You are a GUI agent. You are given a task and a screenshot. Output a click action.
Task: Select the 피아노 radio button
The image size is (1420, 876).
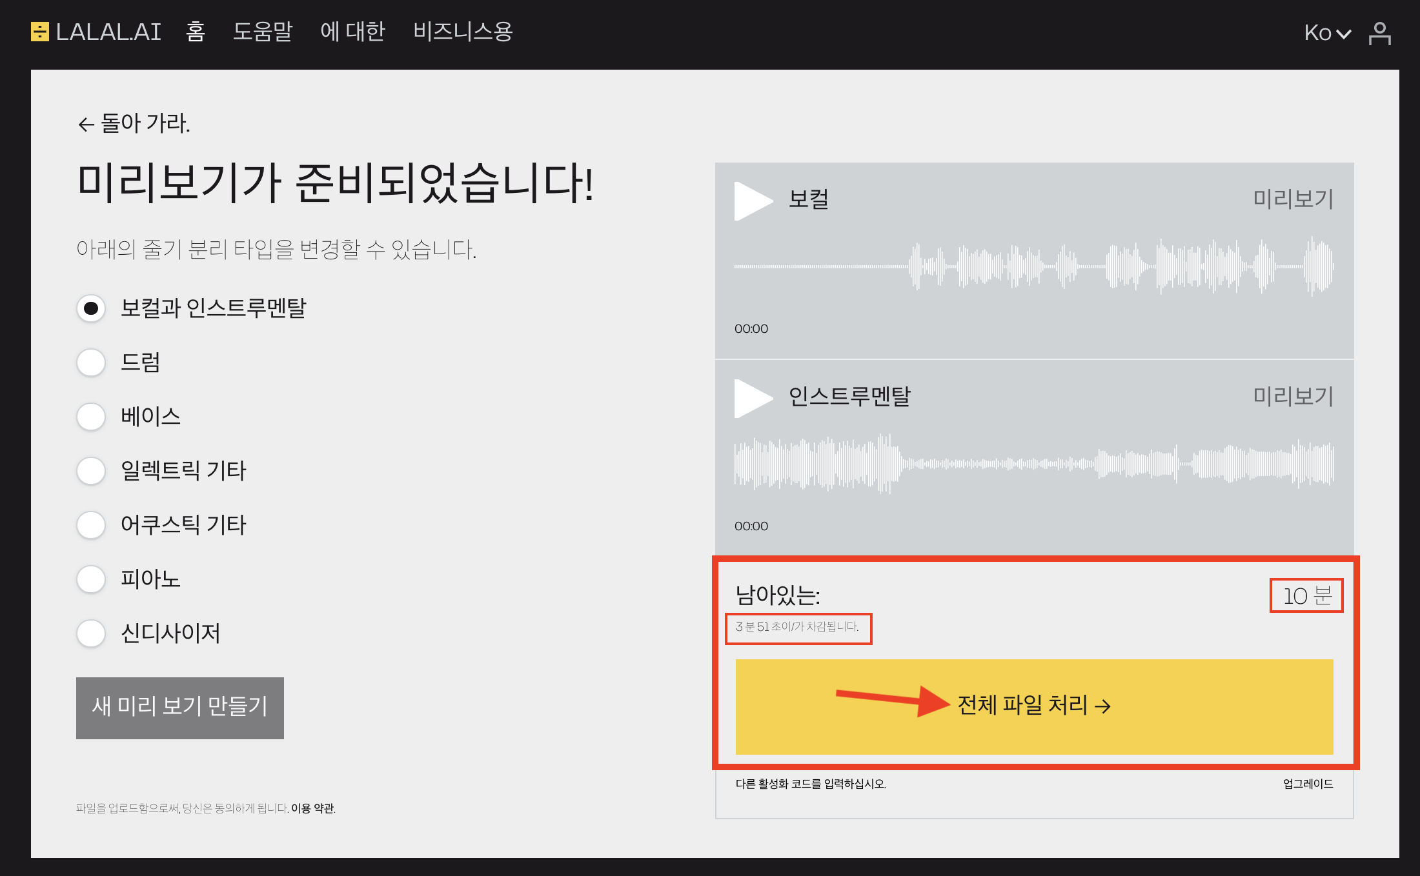pos(91,579)
